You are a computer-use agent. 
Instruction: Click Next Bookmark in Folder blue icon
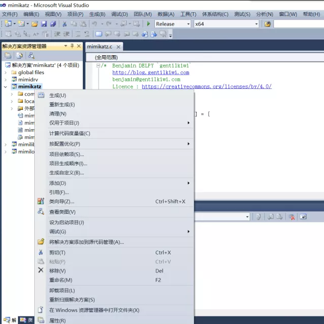click(x=154, y=34)
